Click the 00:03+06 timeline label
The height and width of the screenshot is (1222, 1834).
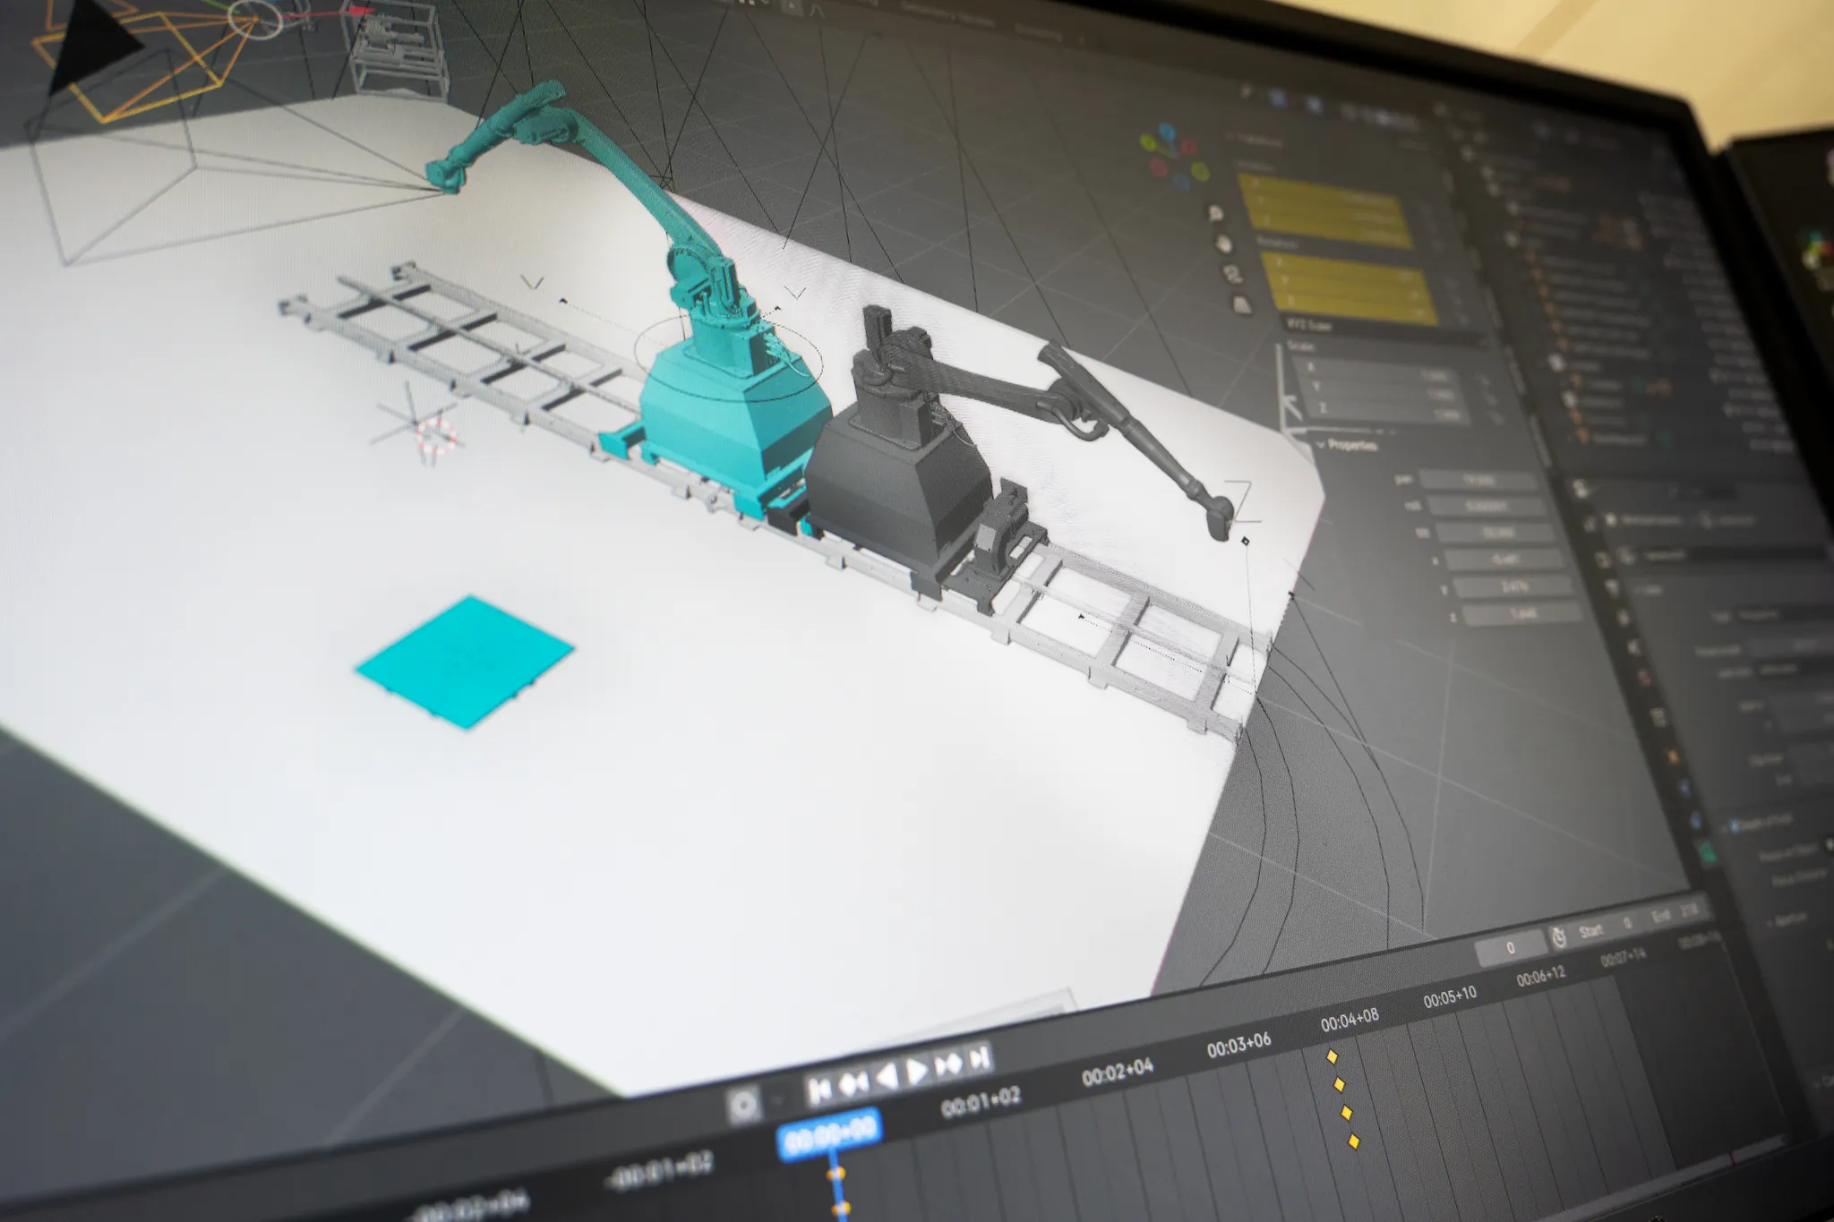click(1238, 1044)
